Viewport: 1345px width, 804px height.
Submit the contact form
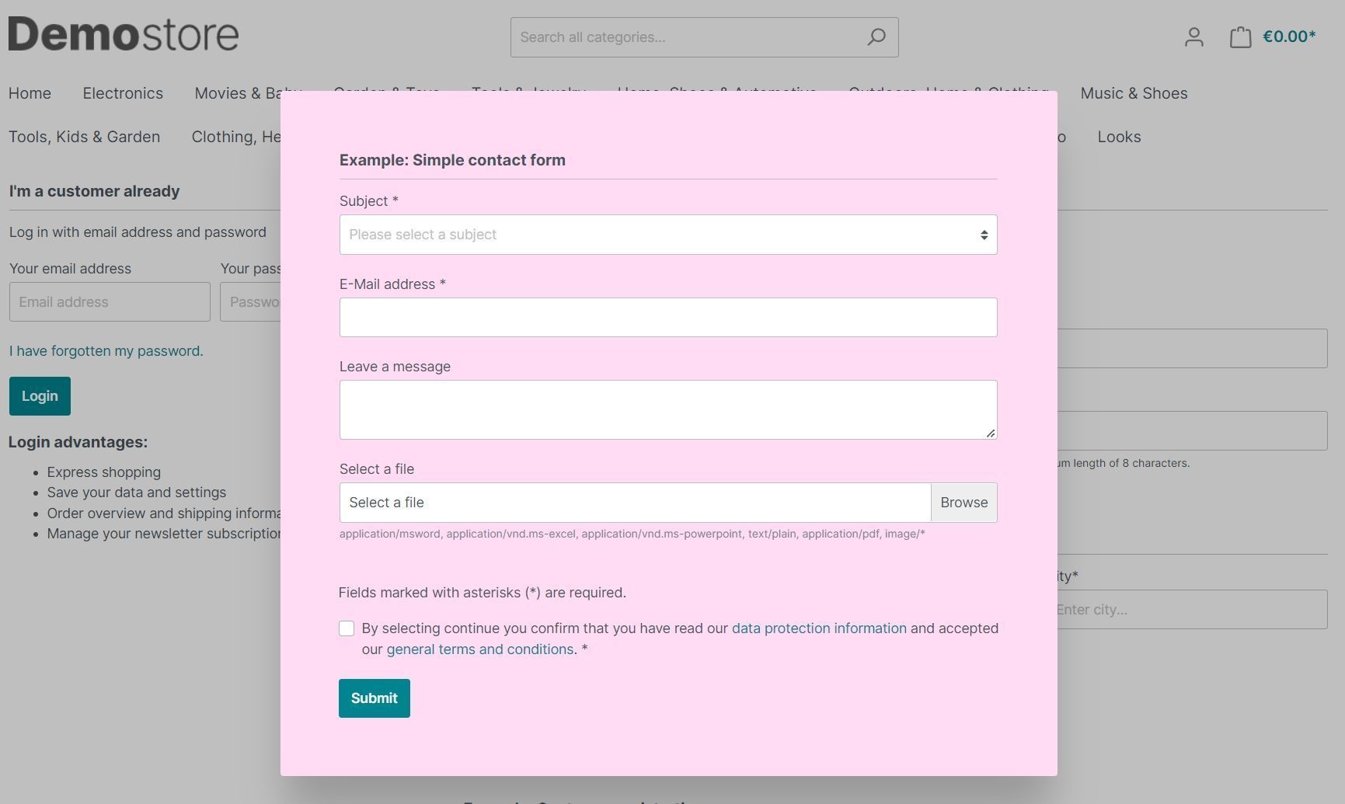[374, 698]
